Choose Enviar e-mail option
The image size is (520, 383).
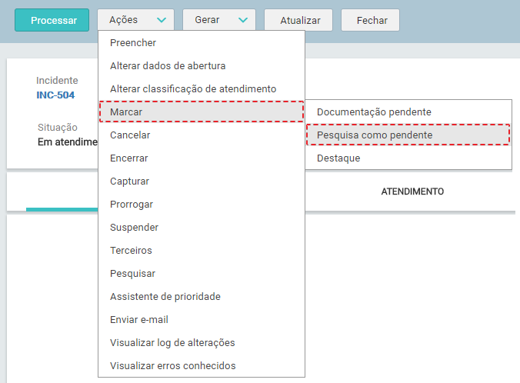pos(202,320)
